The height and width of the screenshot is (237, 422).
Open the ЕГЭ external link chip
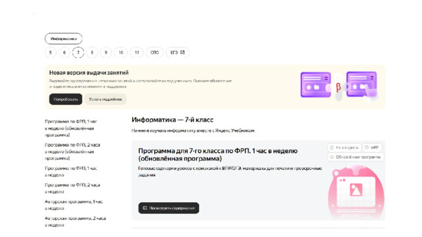tap(177, 53)
